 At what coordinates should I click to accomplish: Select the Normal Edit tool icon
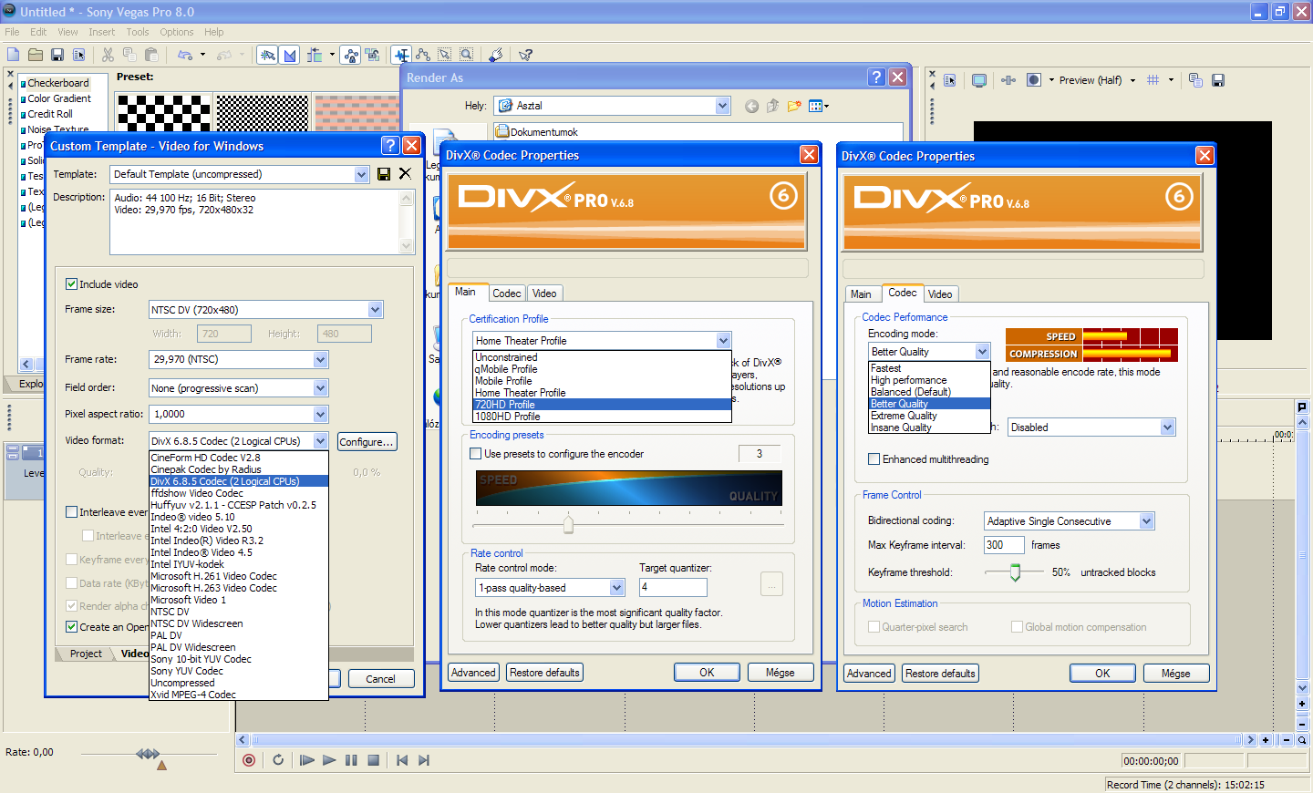coord(401,55)
